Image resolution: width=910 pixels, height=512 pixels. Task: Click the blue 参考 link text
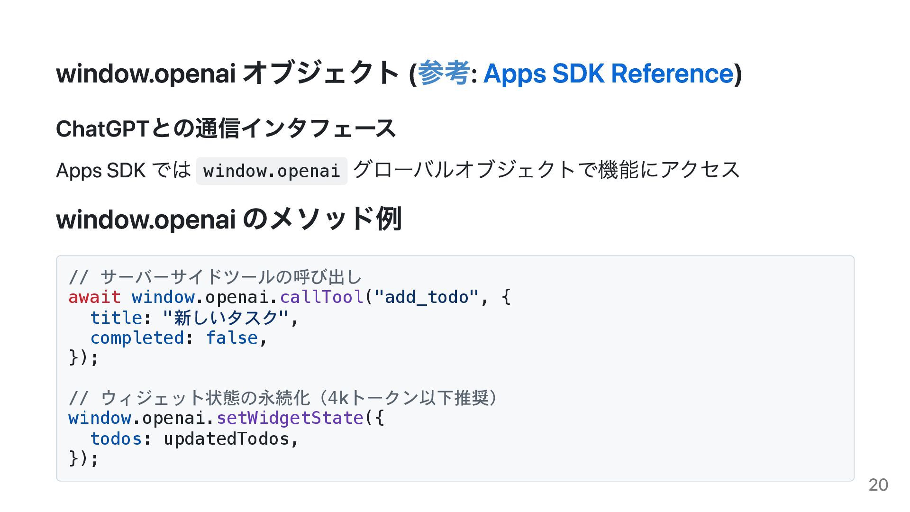(x=444, y=73)
